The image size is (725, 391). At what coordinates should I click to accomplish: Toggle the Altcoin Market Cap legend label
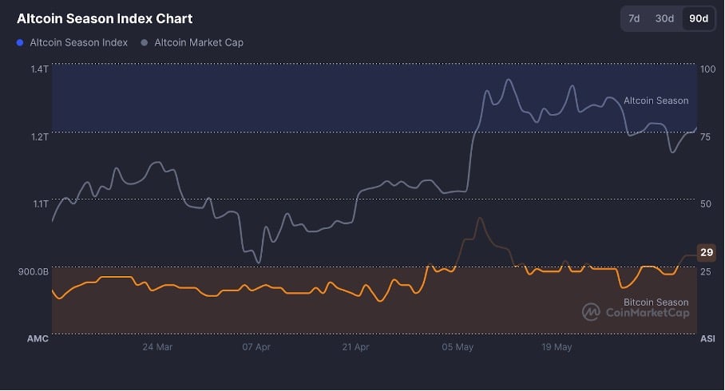click(x=199, y=42)
